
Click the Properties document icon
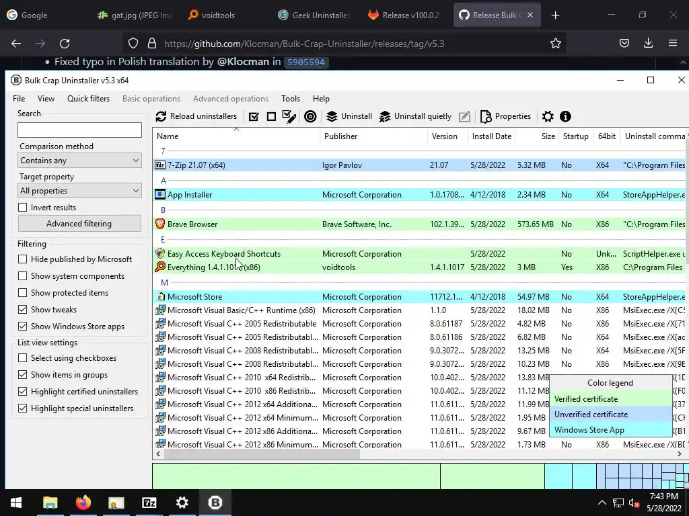(x=486, y=117)
